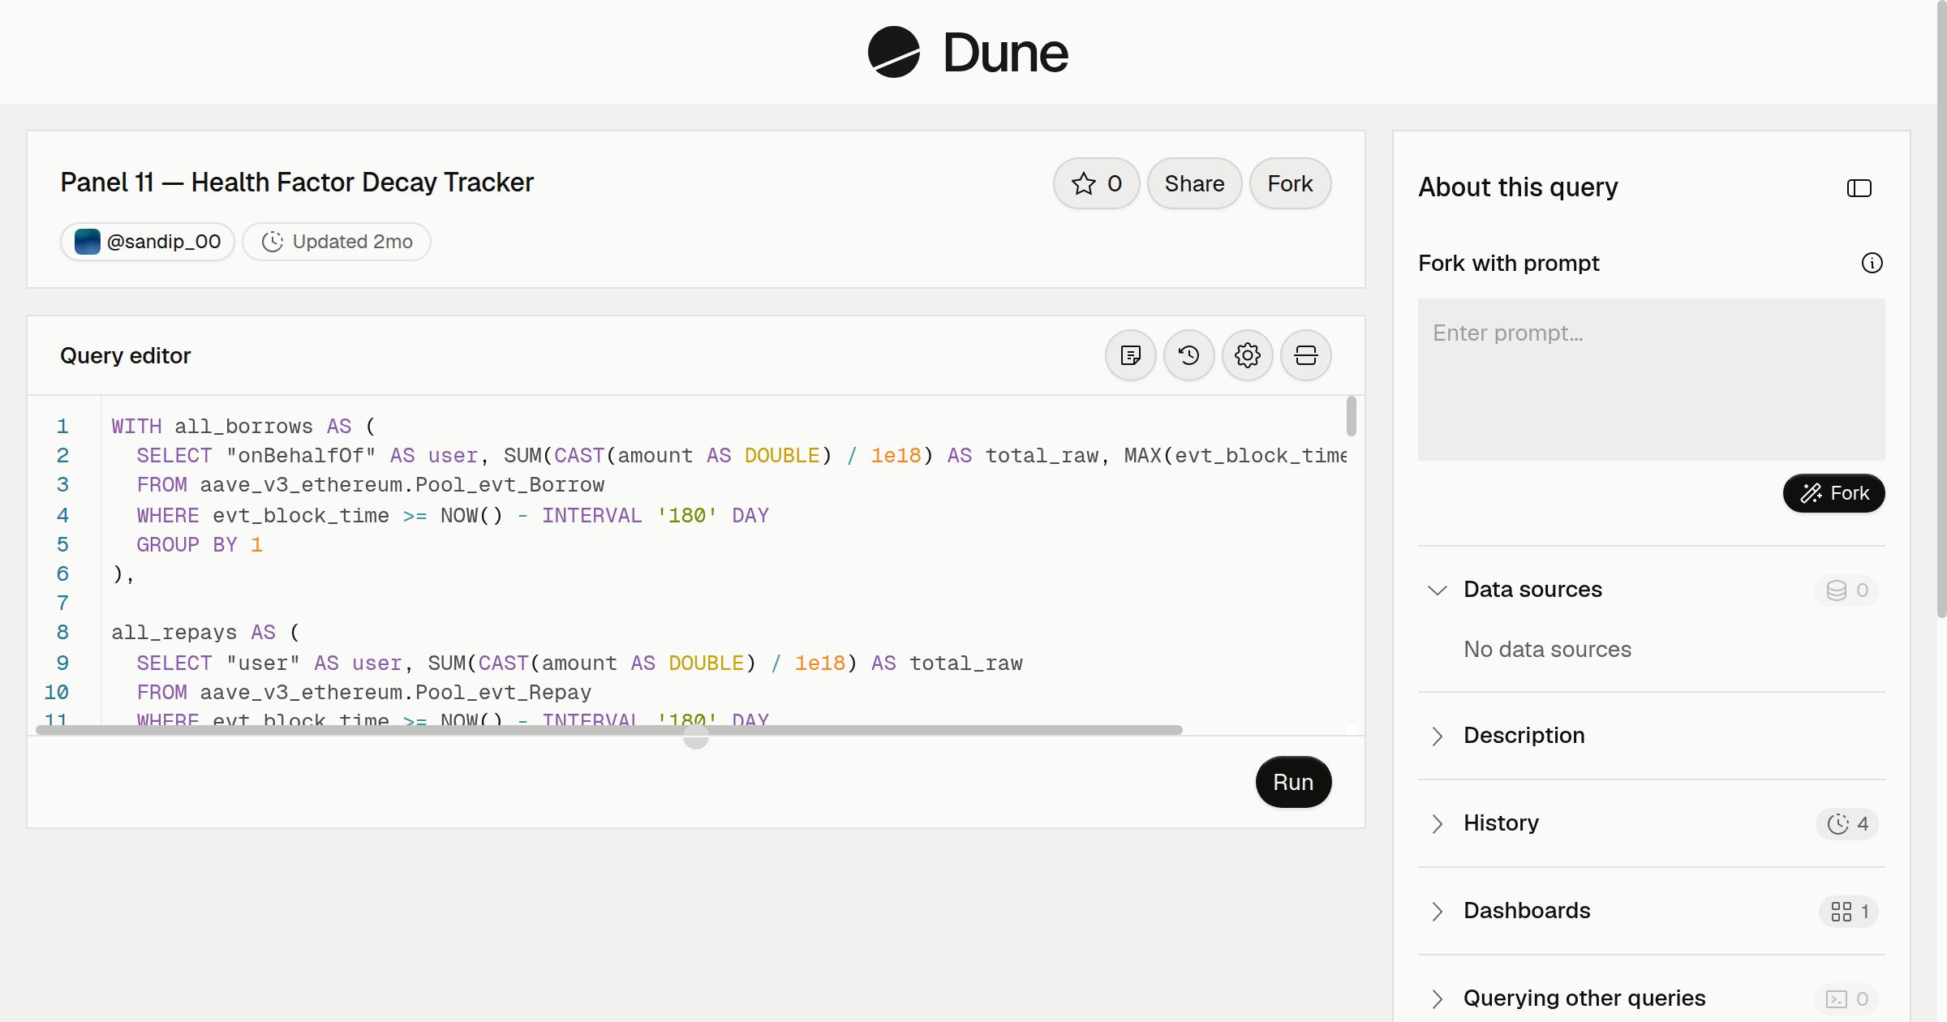Click 'No data sources' text
Screen dimensions: 1947x1022
click(1547, 650)
